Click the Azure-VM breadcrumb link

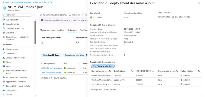pos(48,2)
